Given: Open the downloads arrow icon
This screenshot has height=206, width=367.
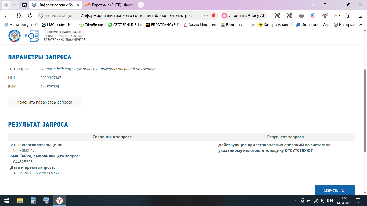Looking at the screenshot, I should tap(361, 16).
